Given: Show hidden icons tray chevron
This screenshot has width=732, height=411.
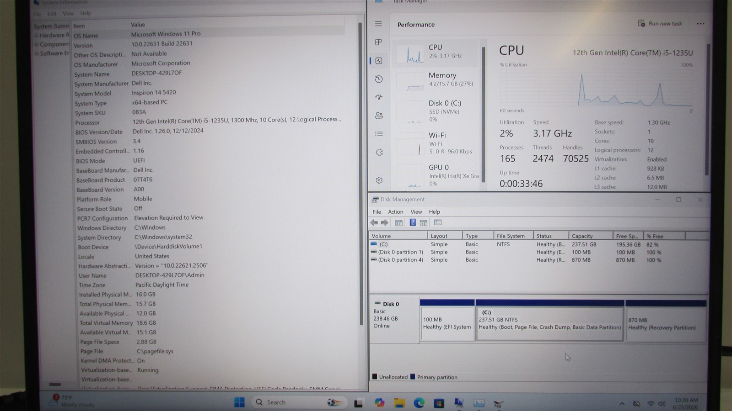Looking at the screenshot, I should (622, 404).
